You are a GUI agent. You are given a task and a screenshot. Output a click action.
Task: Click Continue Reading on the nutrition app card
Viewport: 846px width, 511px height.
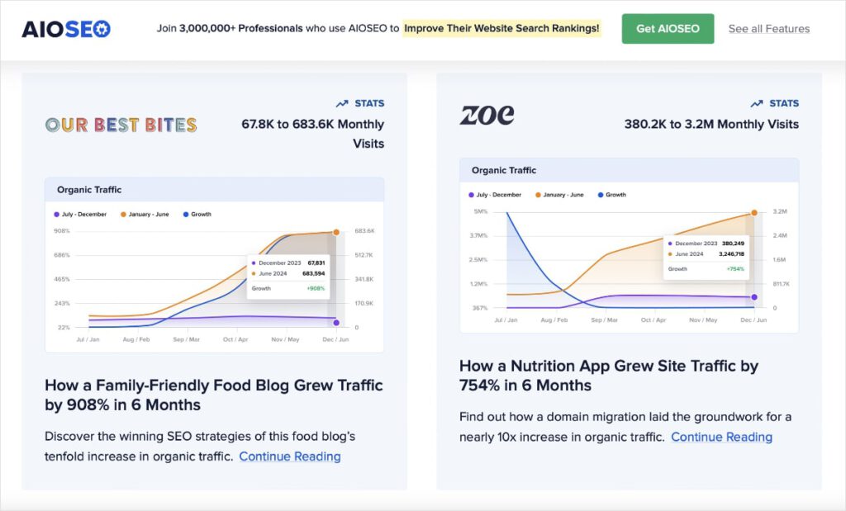tap(721, 438)
